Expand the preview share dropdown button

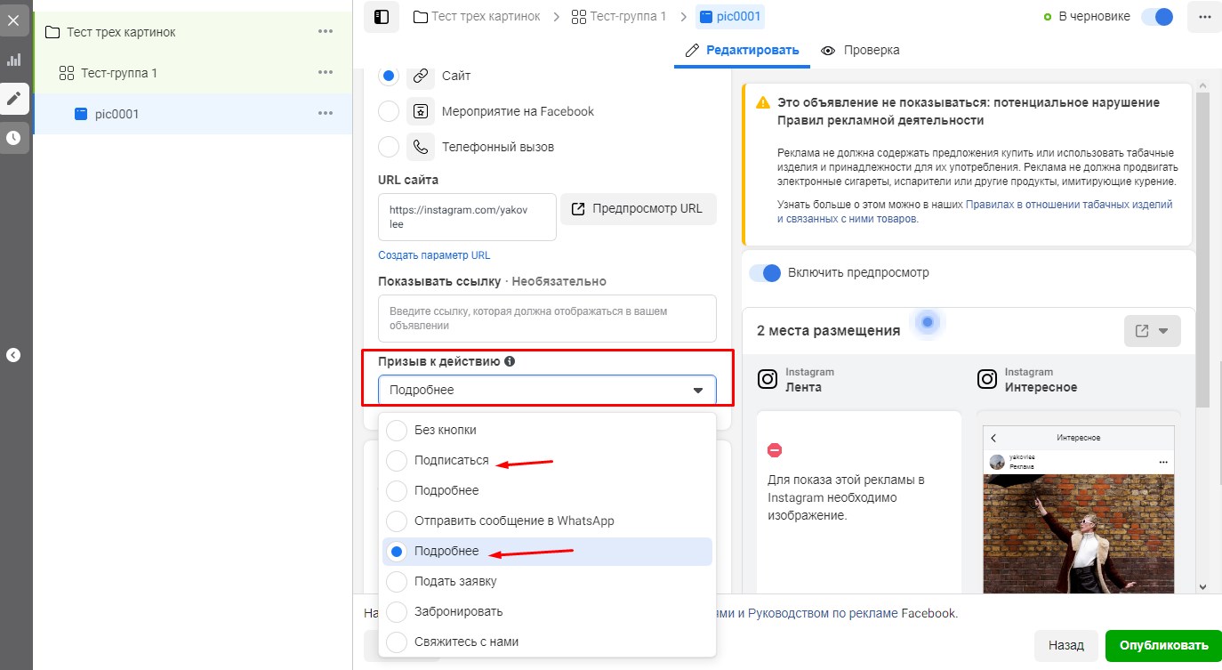point(1152,331)
